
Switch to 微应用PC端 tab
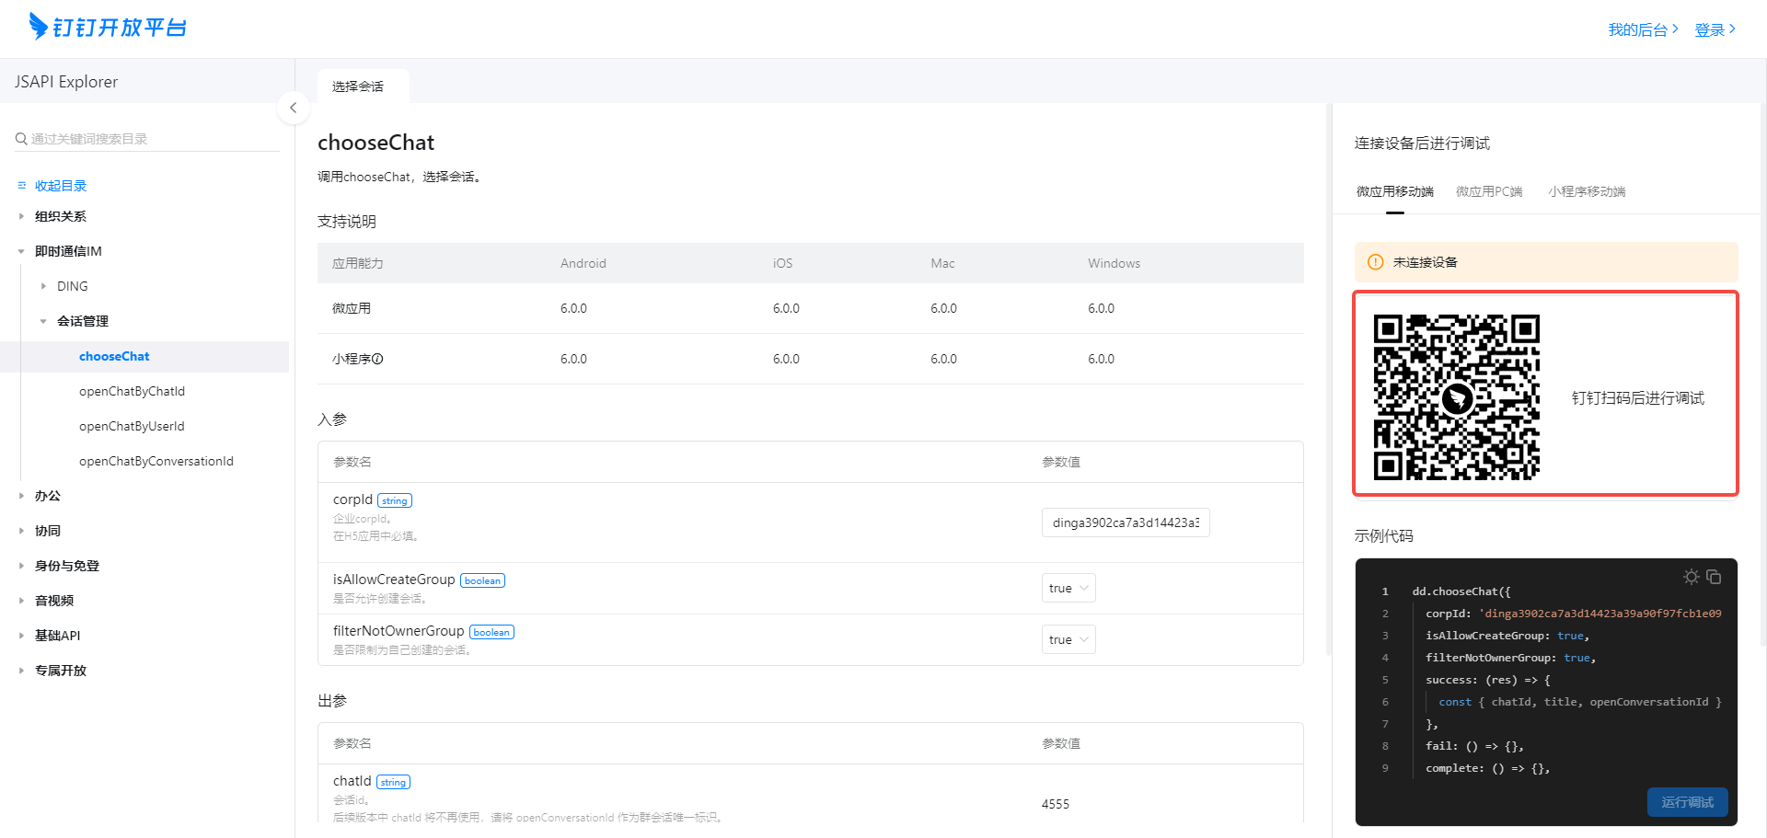pyautogui.click(x=1489, y=191)
